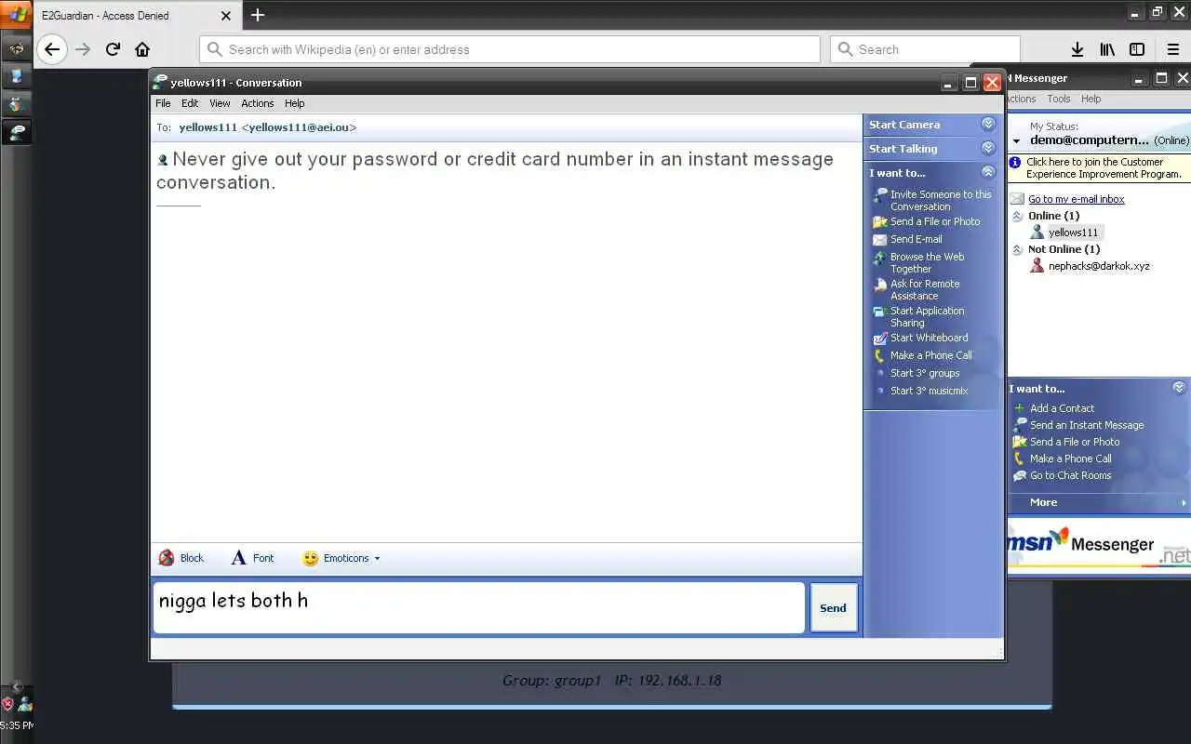Click the Block contact icon
Screen dimensions: 1191x744
point(167,558)
